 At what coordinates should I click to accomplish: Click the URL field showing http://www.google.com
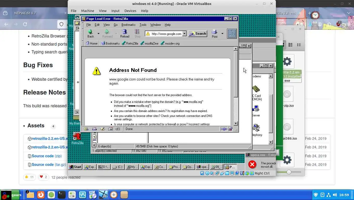point(166,34)
